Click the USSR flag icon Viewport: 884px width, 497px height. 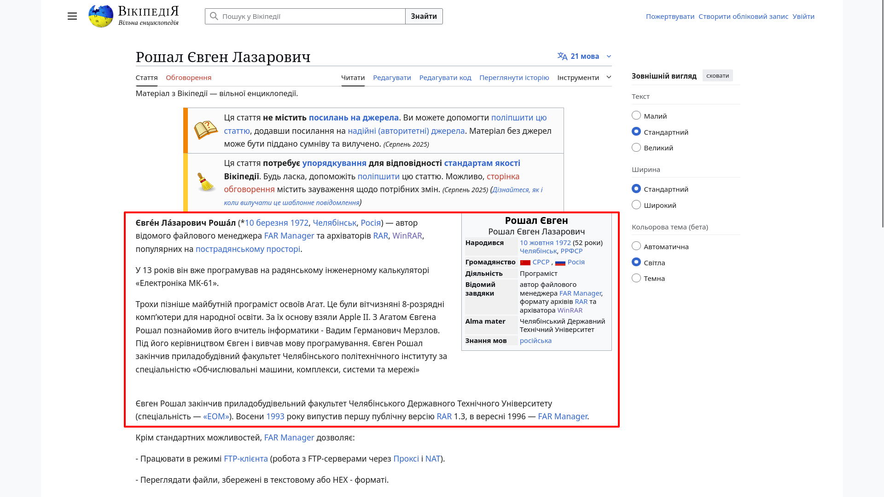525,263
